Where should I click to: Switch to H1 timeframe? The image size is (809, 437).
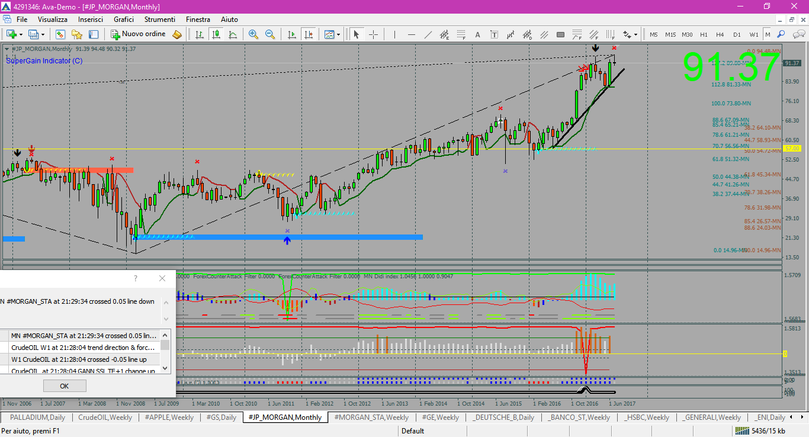(704, 34)
